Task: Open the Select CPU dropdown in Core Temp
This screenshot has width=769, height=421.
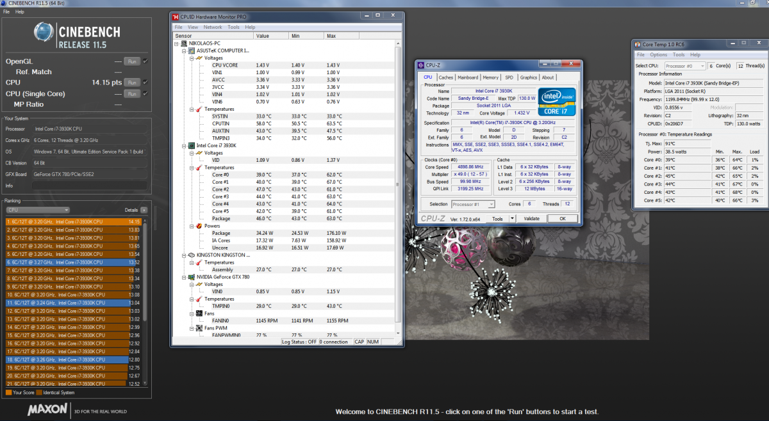Action: pyautogui.click(x=685, y=66)
